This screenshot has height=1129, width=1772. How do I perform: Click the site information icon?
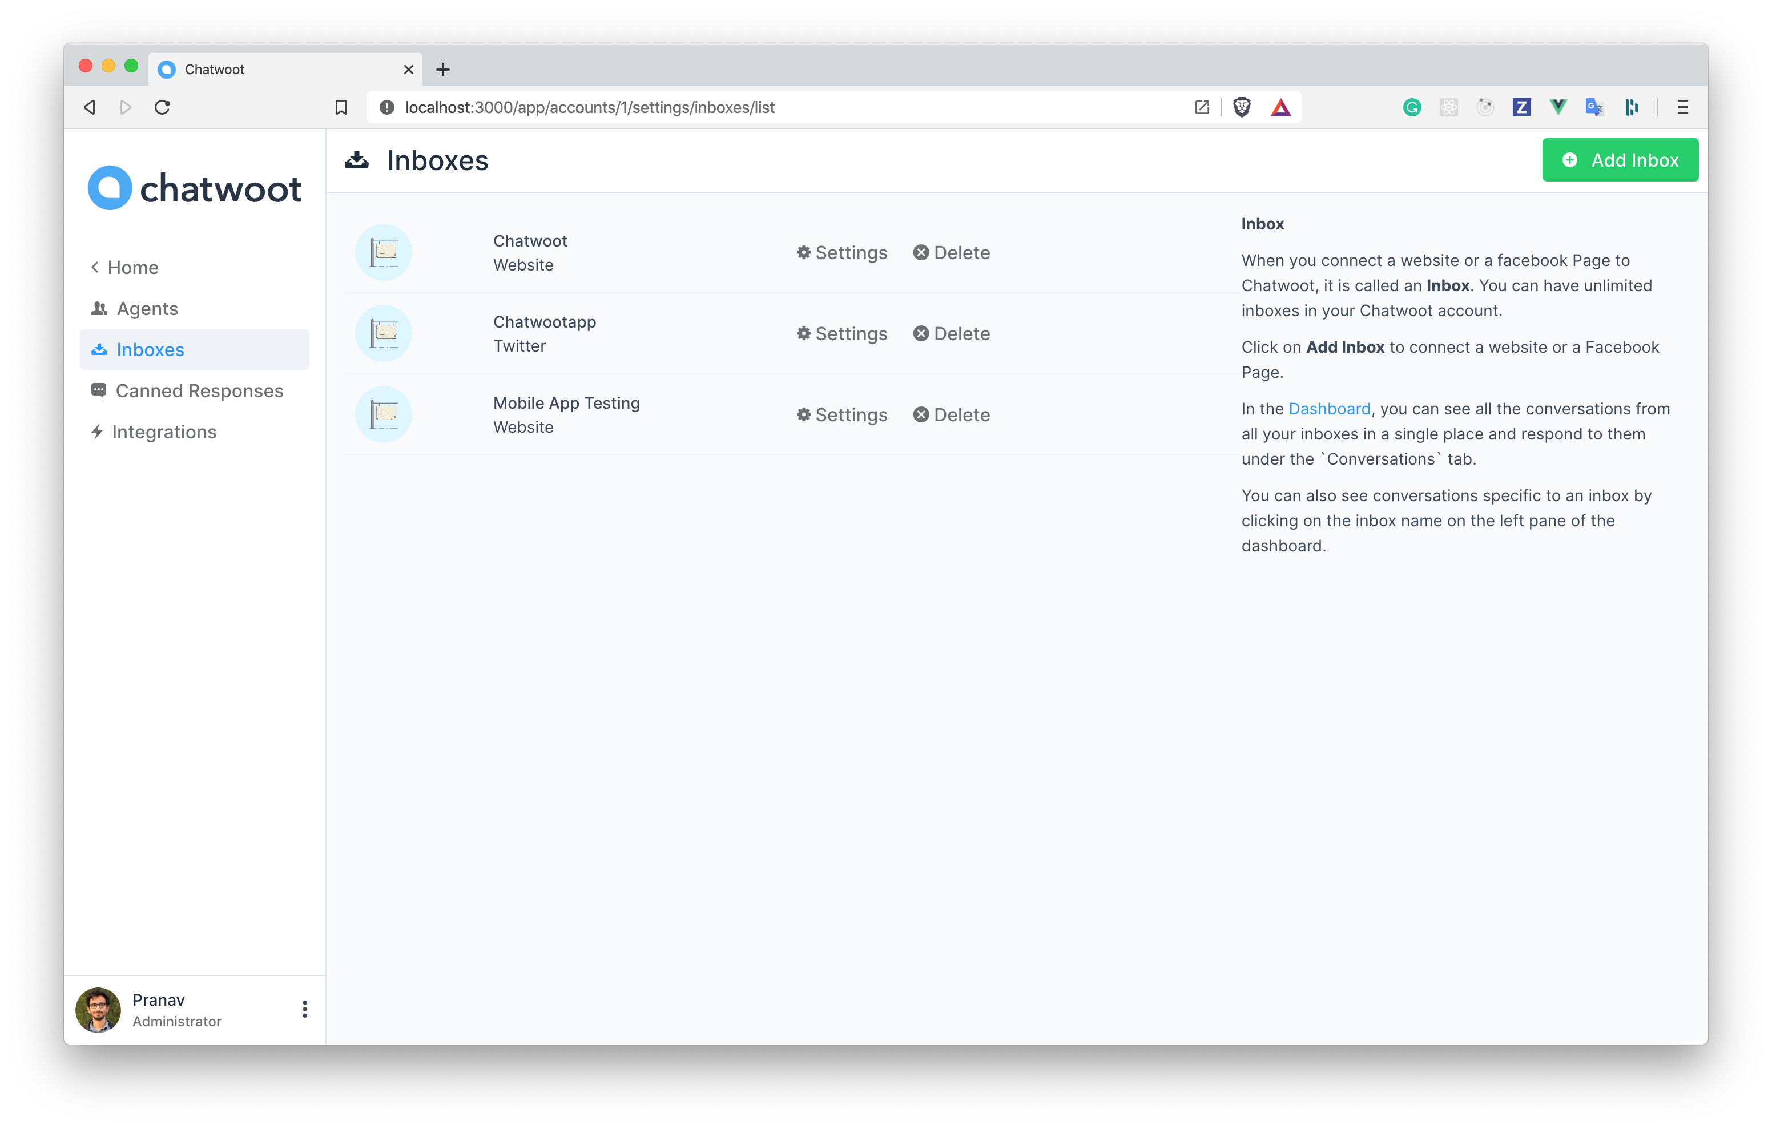coord(386,107)
